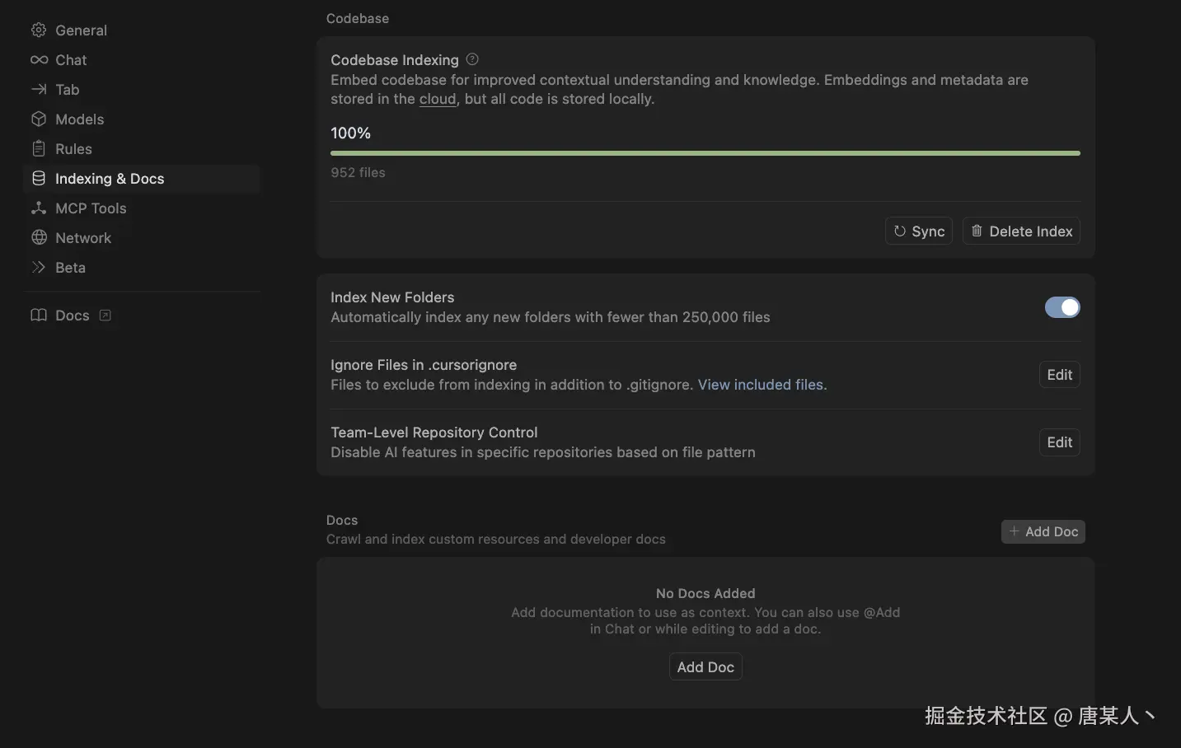
Task: Open the General settings section
Action: click(142, 30)
